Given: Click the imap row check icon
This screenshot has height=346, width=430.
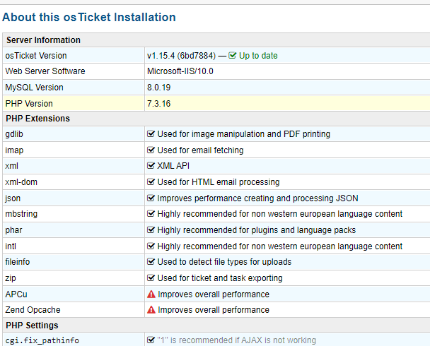Looking at the screenshot, I should pyautogui.click(x=151, y=150).
